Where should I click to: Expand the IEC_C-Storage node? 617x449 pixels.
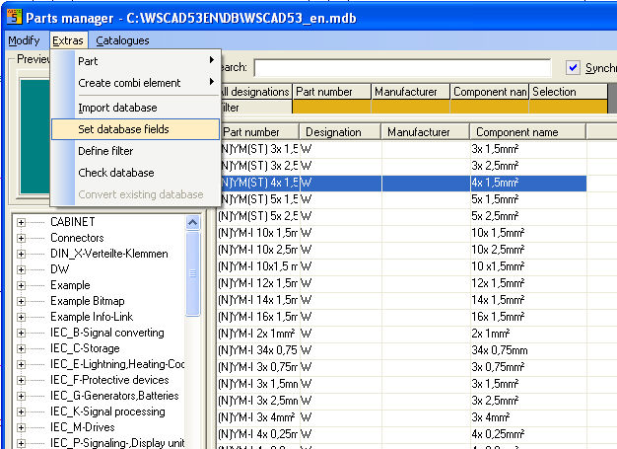[x=22, y=348]
